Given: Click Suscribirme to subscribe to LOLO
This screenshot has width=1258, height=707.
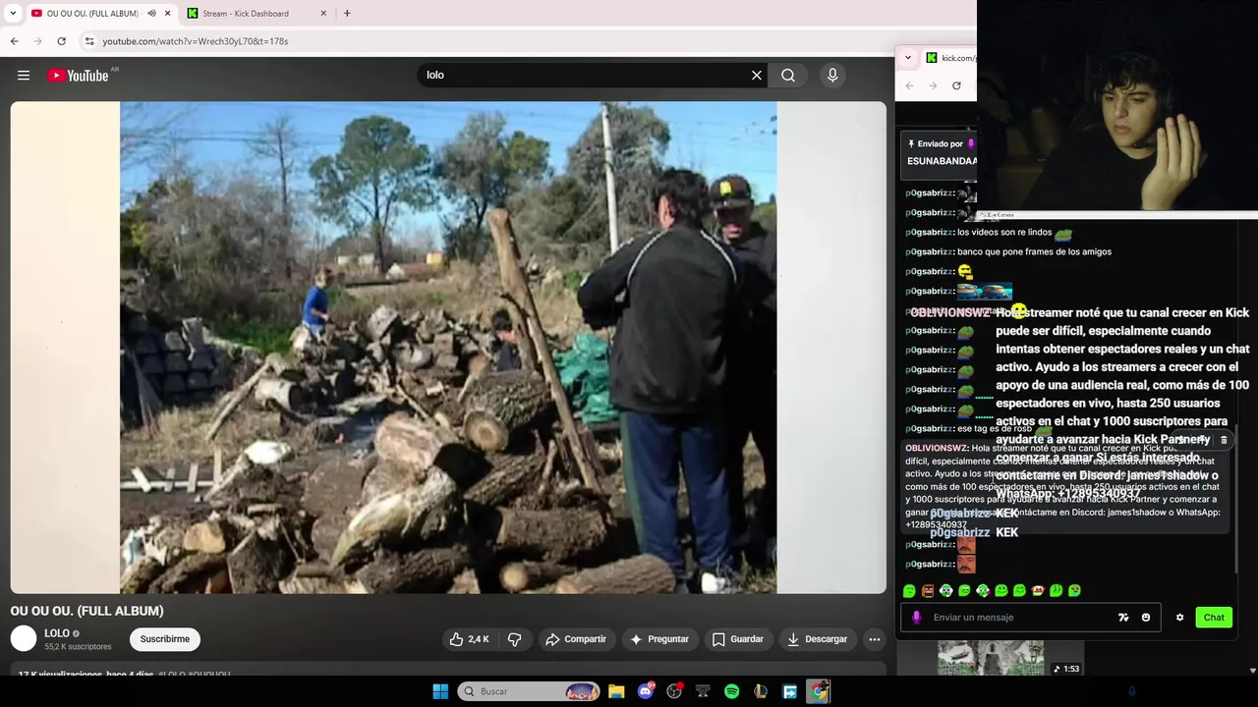Looking at the screenshot, I should [164, 639].
